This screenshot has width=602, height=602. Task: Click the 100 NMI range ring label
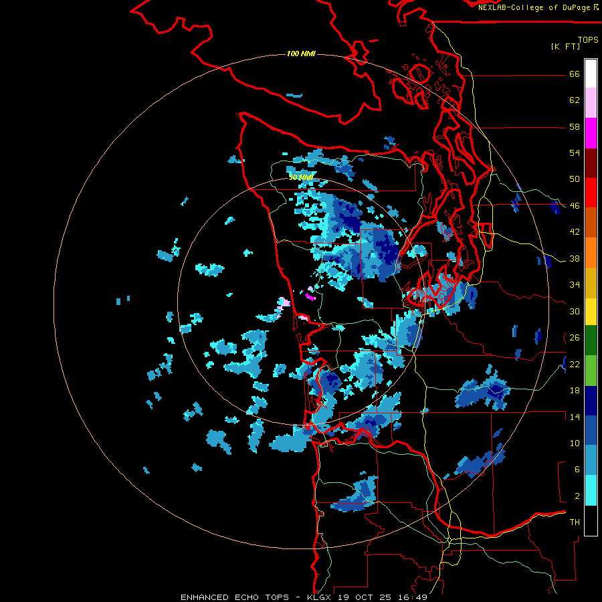pyautogui.click(x=301, y=54)
